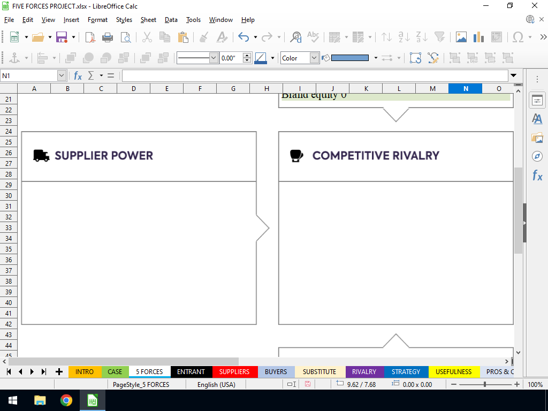This screenshot has width=548, height=411.
Task: Click the Open folder icon
Action: (x=38, y=37)
